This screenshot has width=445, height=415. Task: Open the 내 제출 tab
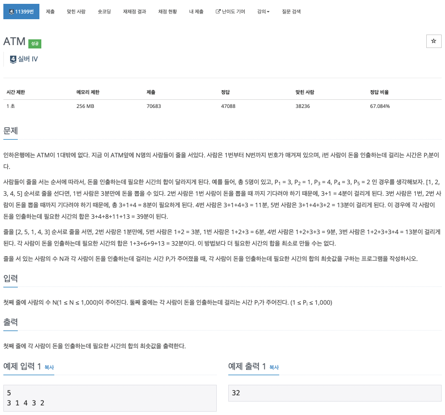[x=196, y=12]
